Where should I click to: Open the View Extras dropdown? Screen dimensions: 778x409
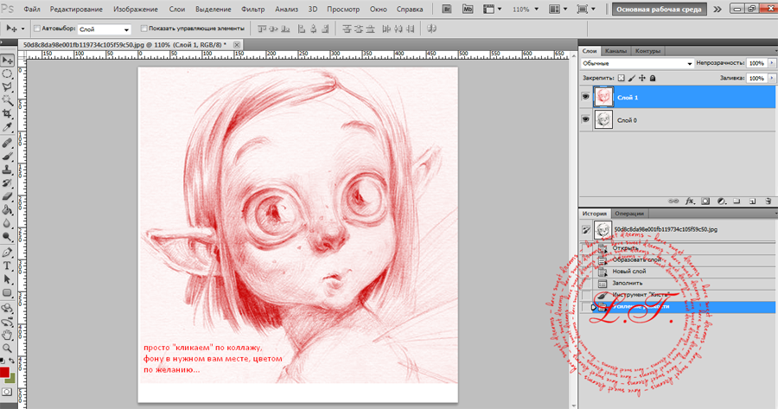pos(493,9)
